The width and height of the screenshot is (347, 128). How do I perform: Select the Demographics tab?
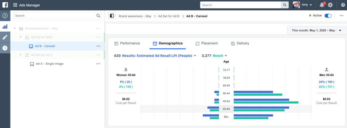(x=168, y=44)
